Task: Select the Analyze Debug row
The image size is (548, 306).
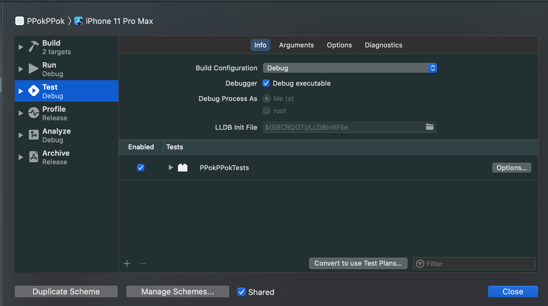Action: tap(67, 135)
